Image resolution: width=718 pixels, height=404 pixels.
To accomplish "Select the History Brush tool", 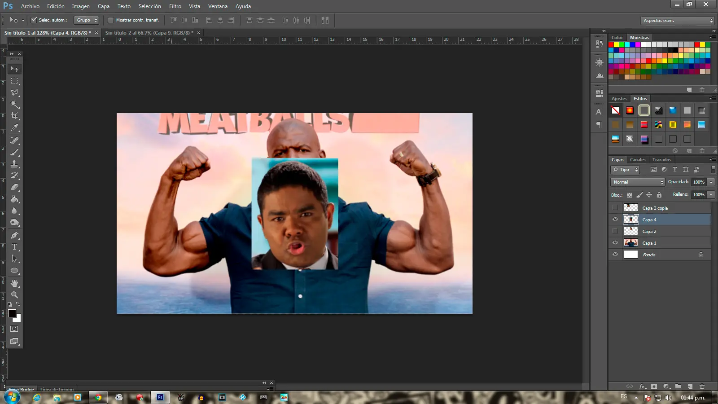I will pyautogui.click(x=14, y=176).
